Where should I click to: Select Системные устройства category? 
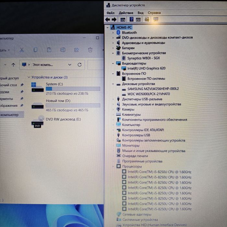pos(140,220)
